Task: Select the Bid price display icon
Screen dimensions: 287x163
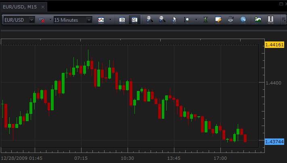Action: pos(122,20)
